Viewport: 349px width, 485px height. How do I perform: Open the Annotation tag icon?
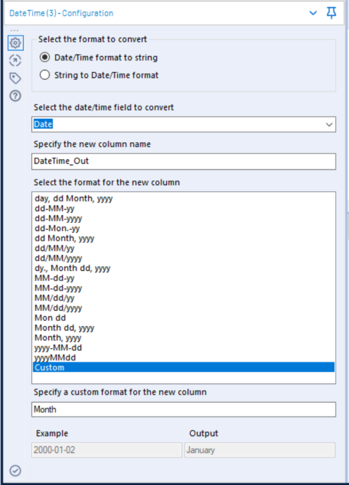[x=15, y=78]
